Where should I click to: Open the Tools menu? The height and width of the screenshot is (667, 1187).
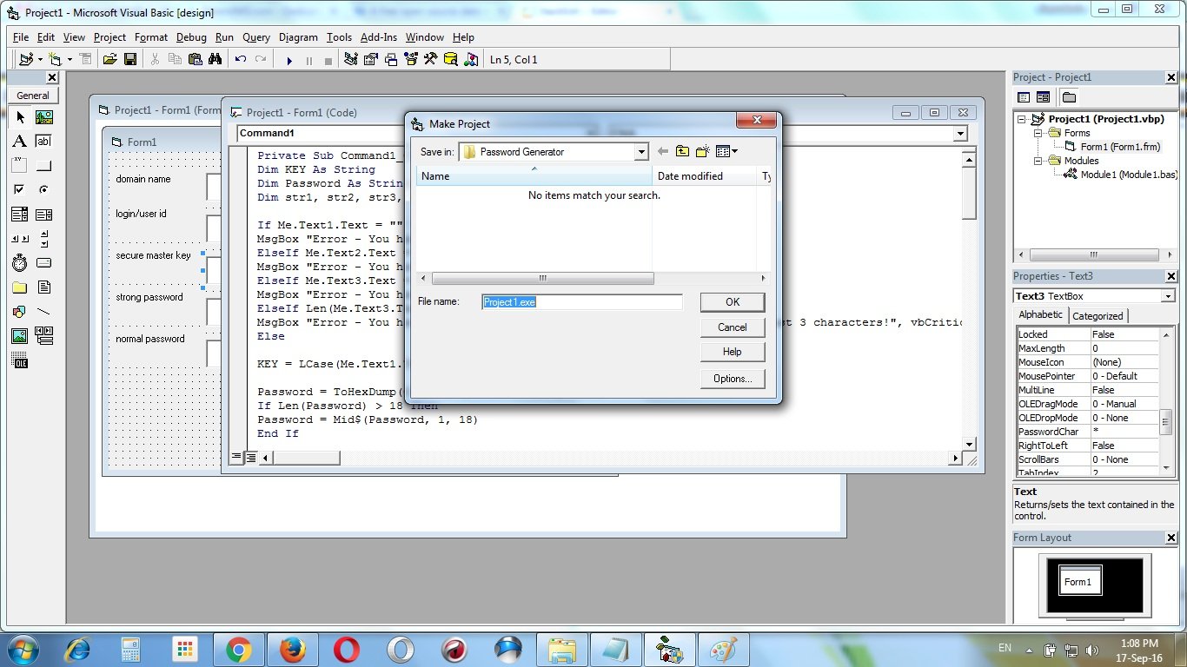(339, 37)
